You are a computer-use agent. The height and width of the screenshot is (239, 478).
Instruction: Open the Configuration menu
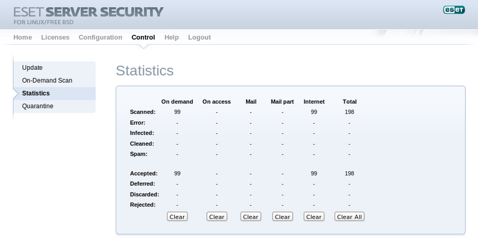tap(100, 37)
